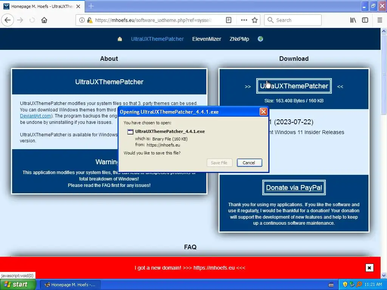The width and height of the screenshot is (387, 290).
Task: Open the Library icon in toolbar
Action: 353,20
